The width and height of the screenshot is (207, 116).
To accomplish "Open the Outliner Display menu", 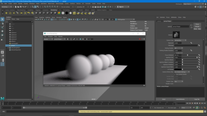I will pyautogui.click(x=8, y=19).
